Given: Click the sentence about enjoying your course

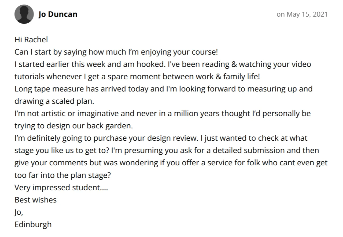Looking at the screenshot, I should pyautogui.click(x=116, y=52).
